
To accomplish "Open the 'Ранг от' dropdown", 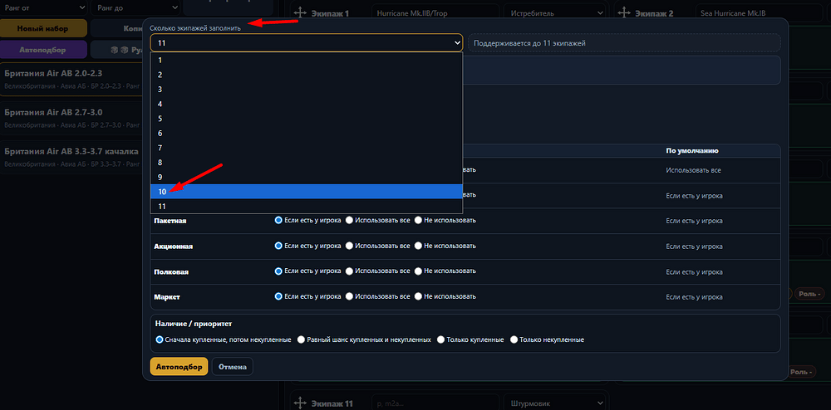I will click(x=43, y=7).
